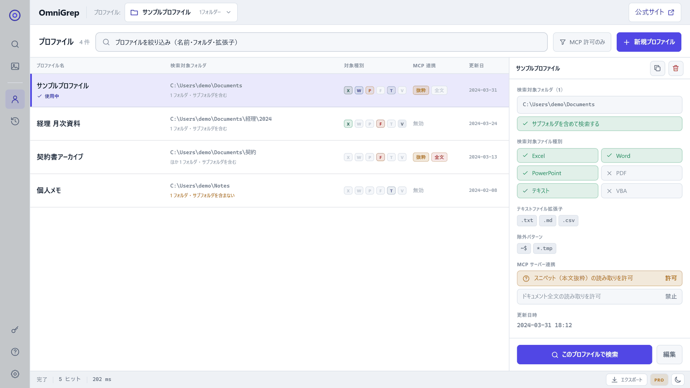
Task: Select the 個人メモ profile row
Action: (x=270, y=191)
